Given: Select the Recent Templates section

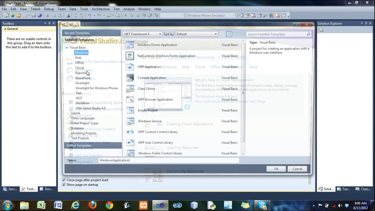Looking at the screenshot, I should coord(93,33).
